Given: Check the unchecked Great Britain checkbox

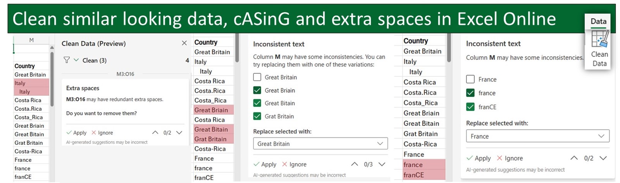Looking at the screenshot, I should [257, 77].
